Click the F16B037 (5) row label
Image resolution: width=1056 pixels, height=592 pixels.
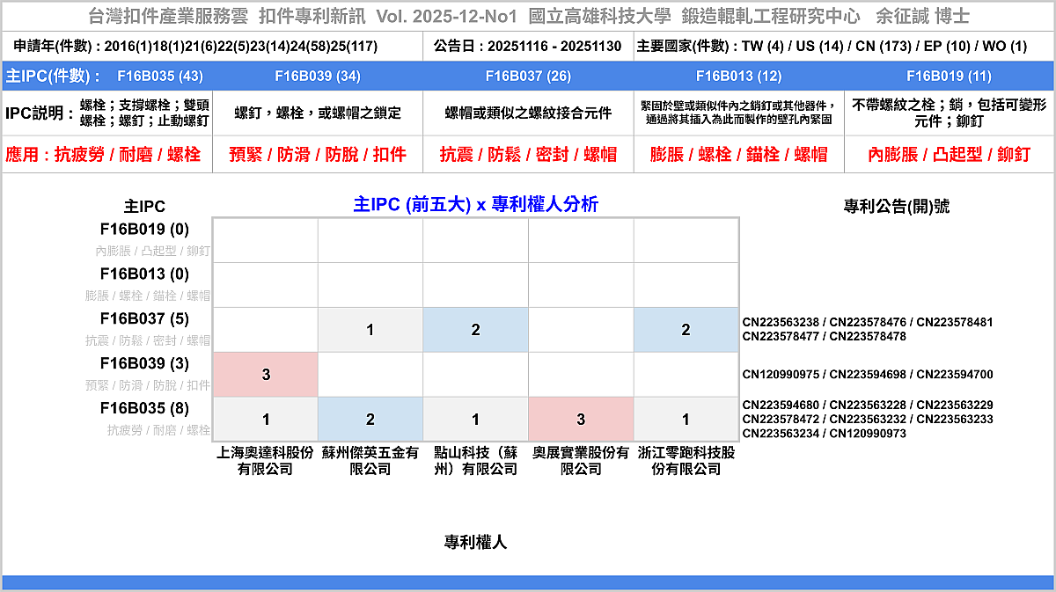coord(144,319)
